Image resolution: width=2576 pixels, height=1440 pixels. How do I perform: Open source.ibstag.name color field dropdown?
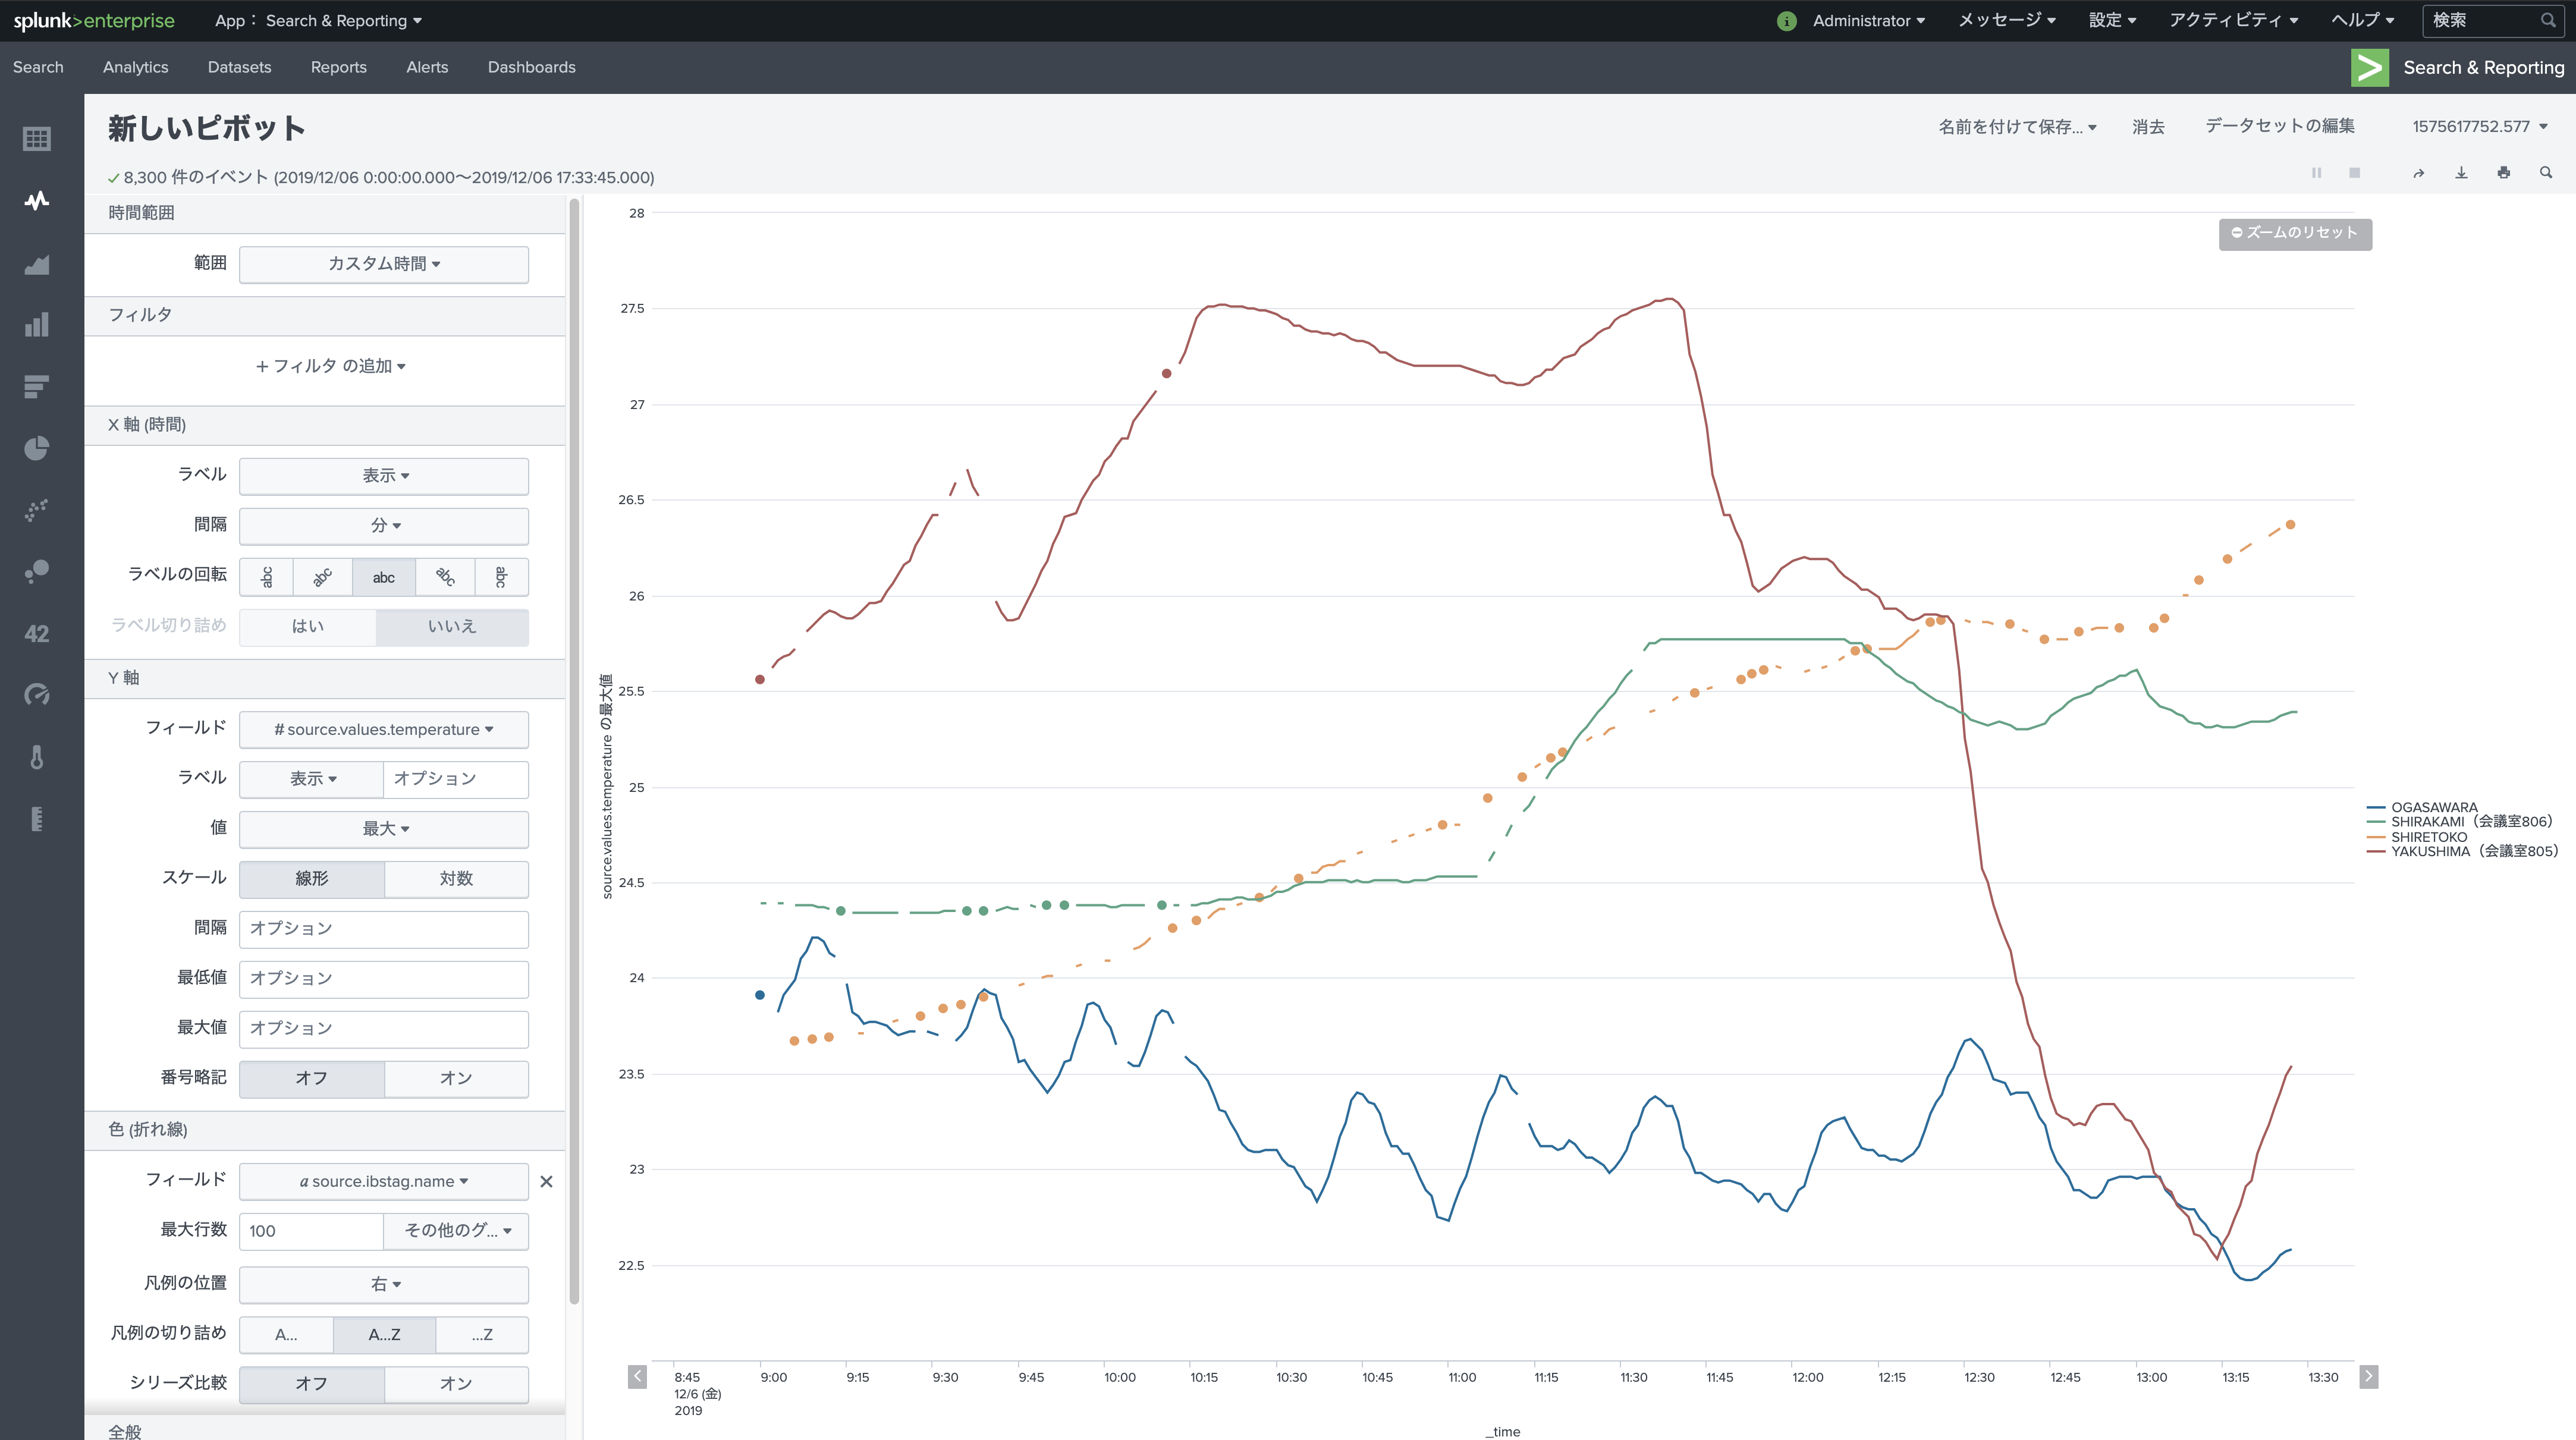pyautogui.click(x=384, y=1181)
